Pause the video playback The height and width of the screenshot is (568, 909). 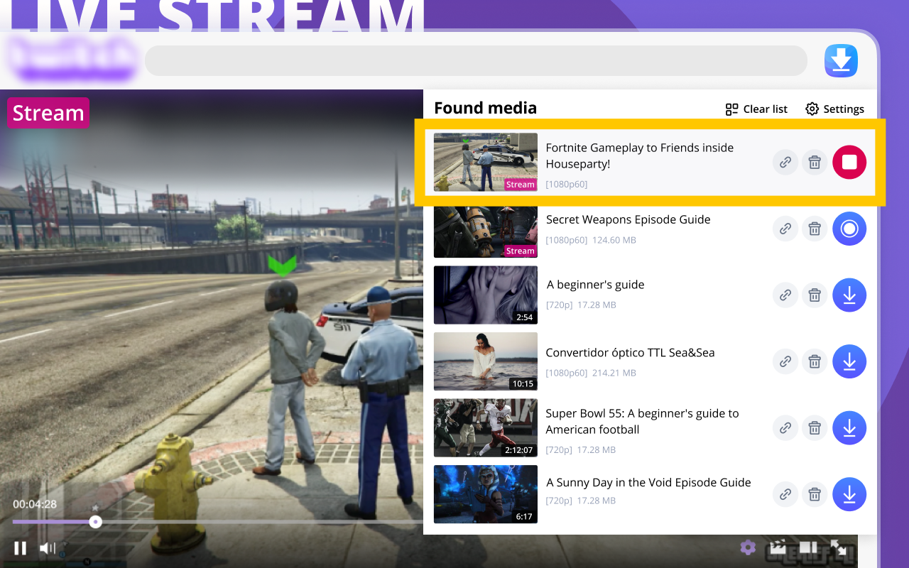[x=20, y=547]
